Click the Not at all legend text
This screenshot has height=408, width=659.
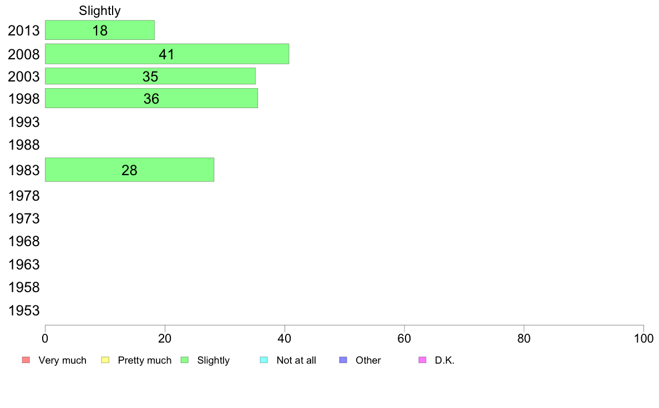[296, 360]
